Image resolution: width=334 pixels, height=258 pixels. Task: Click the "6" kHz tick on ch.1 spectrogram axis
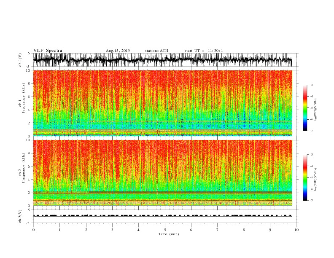(30, 97)
